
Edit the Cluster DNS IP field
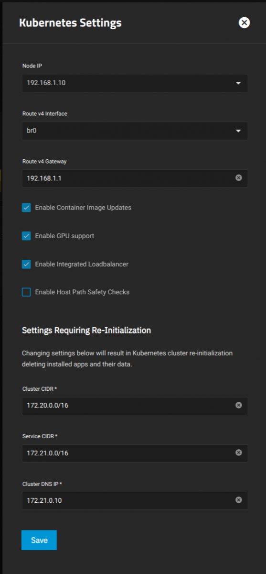[128, 500]
